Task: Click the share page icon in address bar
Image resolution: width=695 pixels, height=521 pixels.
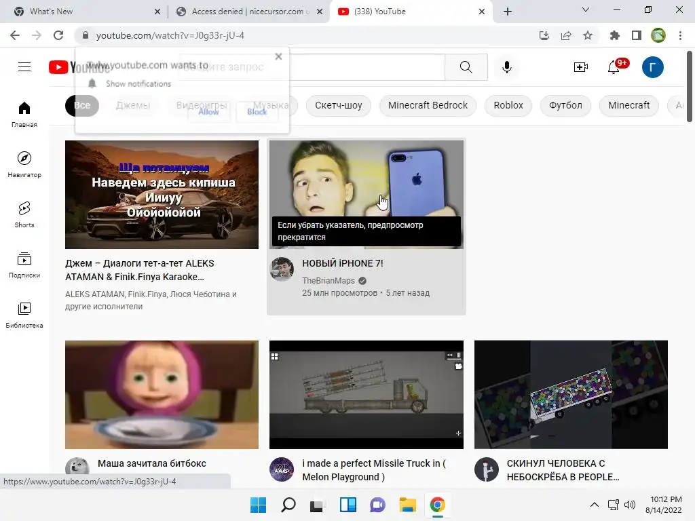Action: pyautogui.click(x=566, y=35)
